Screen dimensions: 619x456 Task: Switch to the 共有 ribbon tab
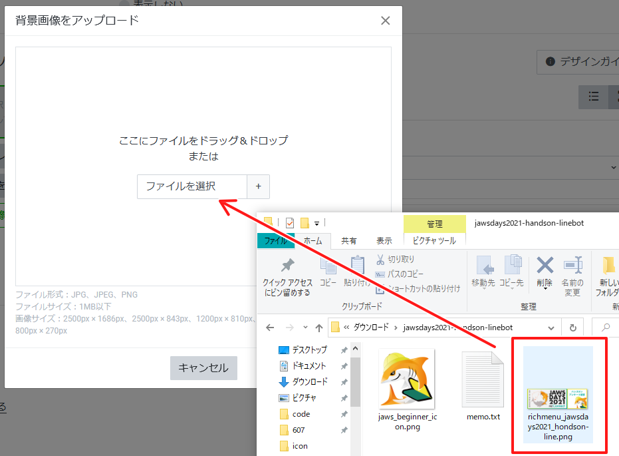point(348,240)
